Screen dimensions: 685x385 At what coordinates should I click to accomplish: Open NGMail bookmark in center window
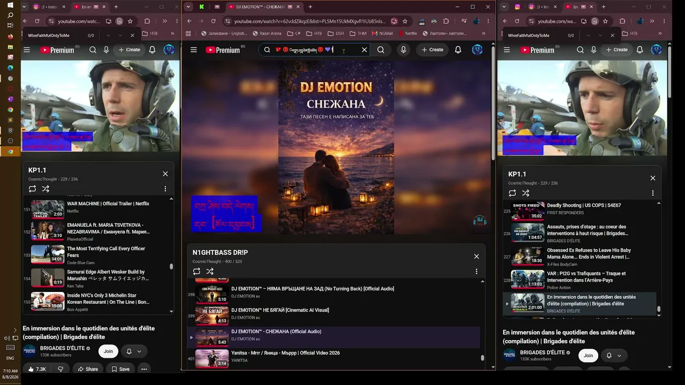tap(382, 33)
